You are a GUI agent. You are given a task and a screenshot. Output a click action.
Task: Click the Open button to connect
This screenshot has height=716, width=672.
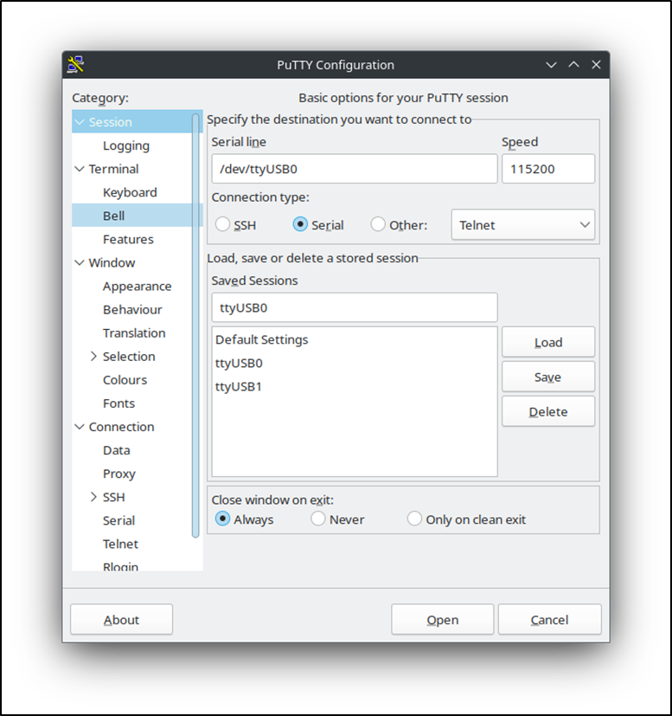[x=442, y=619]
